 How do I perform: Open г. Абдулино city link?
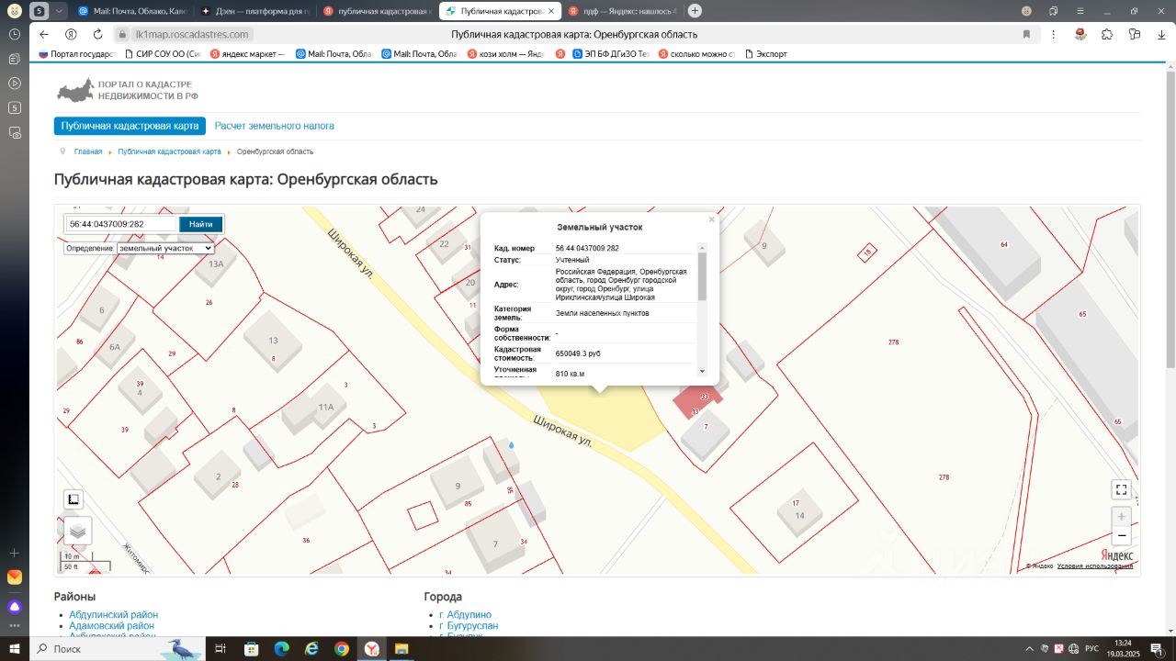click(466, 615)
